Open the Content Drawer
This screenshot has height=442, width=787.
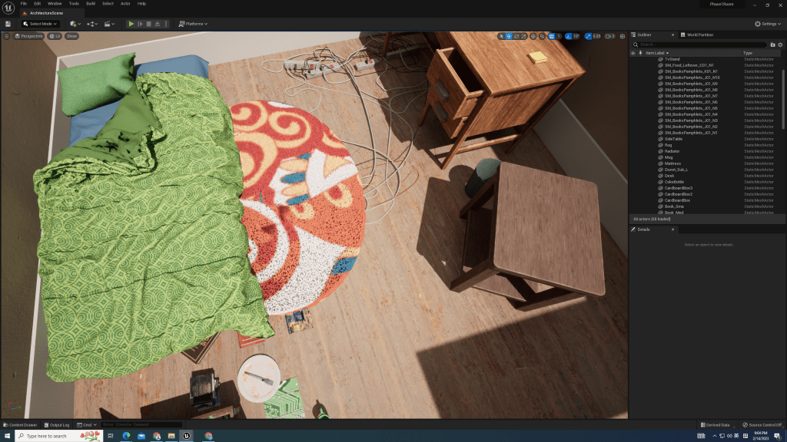click(21, 424)
